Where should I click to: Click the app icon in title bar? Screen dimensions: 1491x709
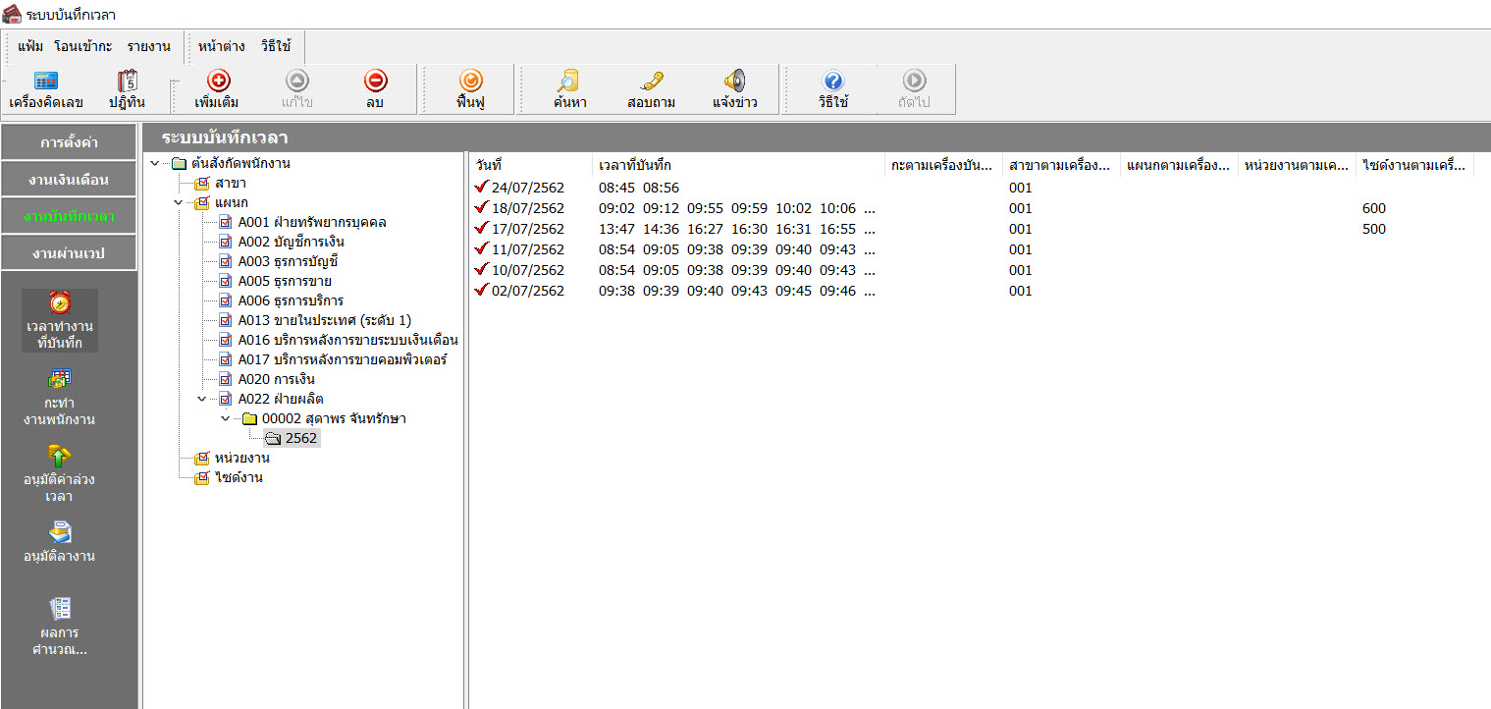point(12,14)
